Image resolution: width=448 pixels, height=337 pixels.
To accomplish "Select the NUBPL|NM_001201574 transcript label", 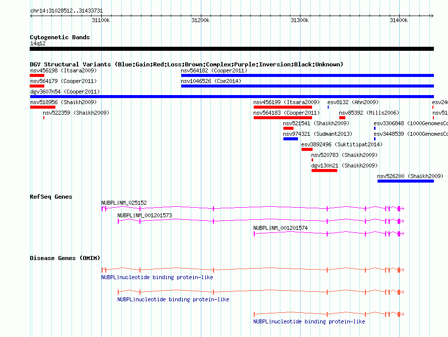I will [280, 228].
